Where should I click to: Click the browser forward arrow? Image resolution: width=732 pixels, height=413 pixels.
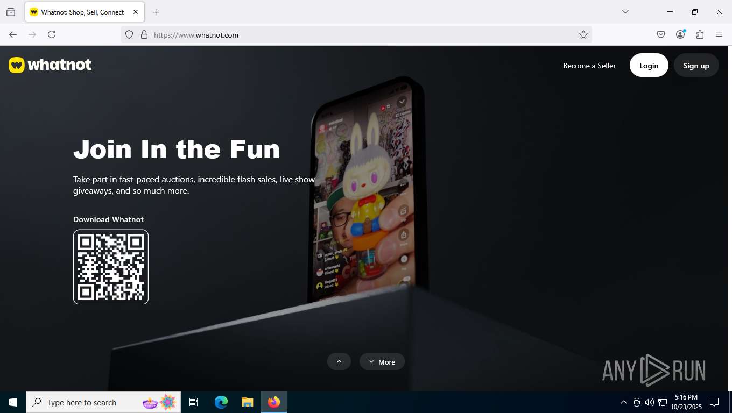point(32,34)
